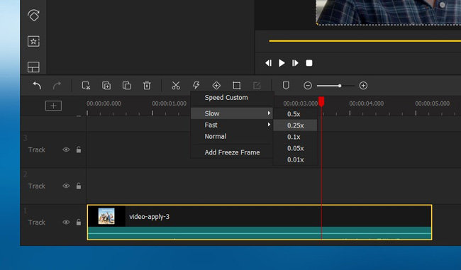Image resolution: width=461 pixels, height=270 pixels.
Task: Lock Track 2 with padlock icon
Action: 79,186
